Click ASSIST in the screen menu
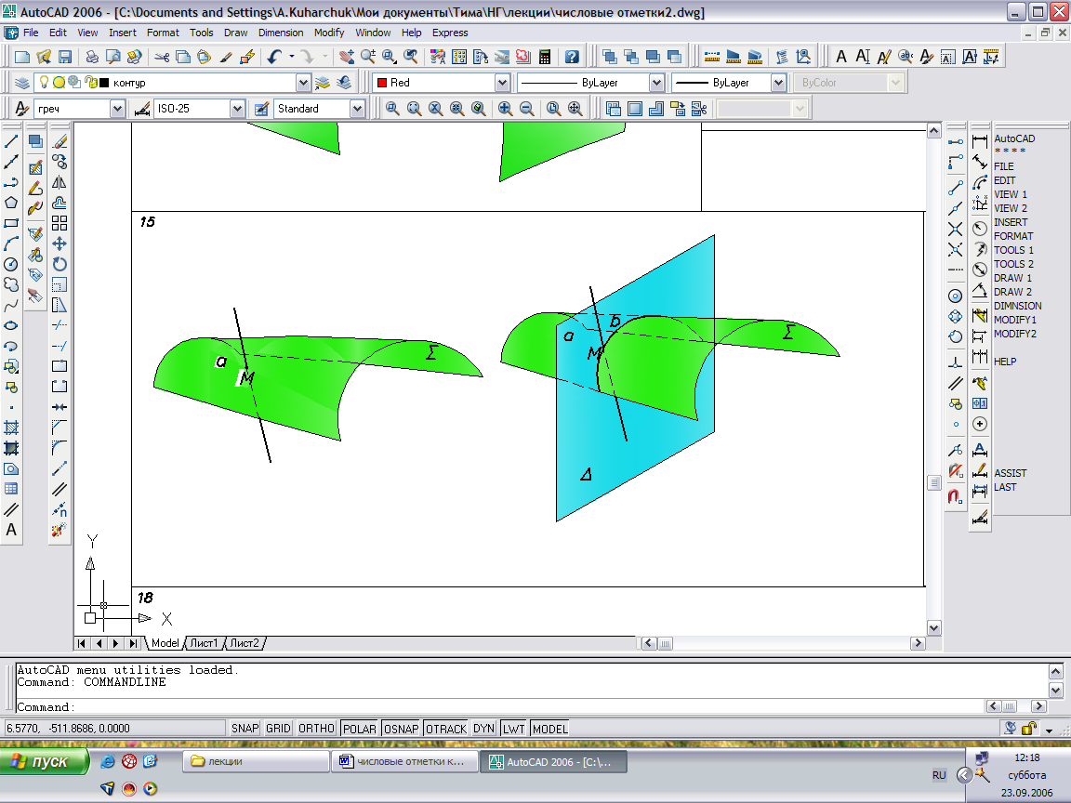1071x803 pixels. pyautogui.click(x=1011, y=473)
